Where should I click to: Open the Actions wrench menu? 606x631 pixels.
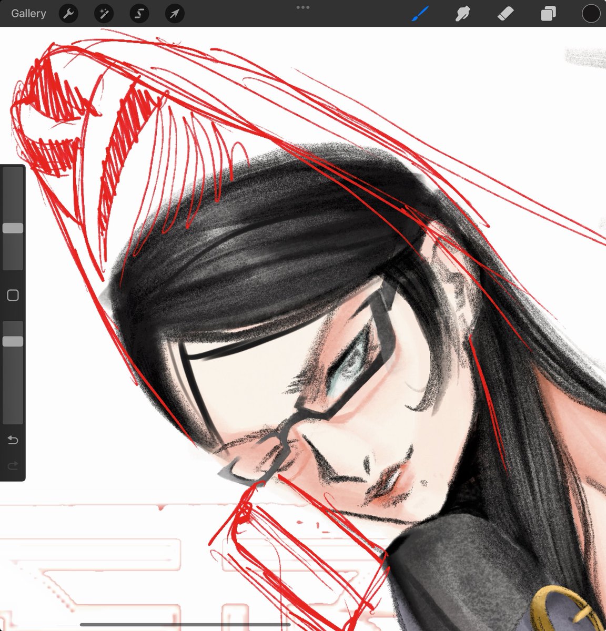point(68,14)
